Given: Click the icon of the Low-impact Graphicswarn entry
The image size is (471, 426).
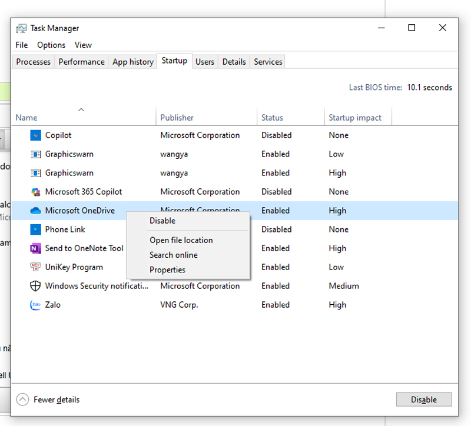Looking at the screenshot, I should point(35,154).
